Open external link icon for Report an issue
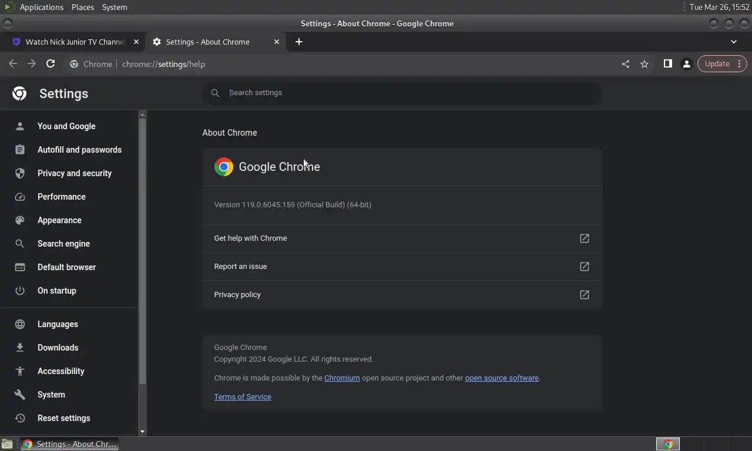This screenshot has height=451, width=752. (585, 267)
